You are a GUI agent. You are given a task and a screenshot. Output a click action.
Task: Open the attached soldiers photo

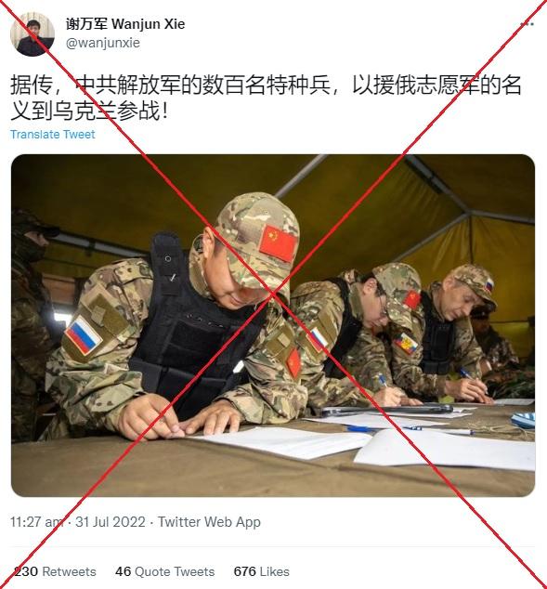273,325
